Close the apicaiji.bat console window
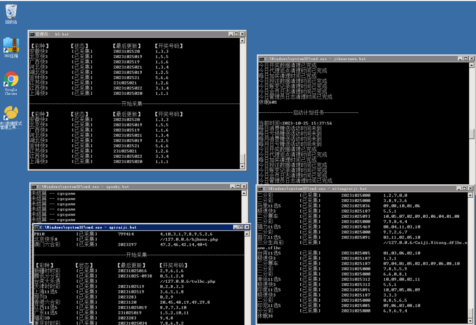The width and height of the screenshot is (476, 325). (246, 227)
